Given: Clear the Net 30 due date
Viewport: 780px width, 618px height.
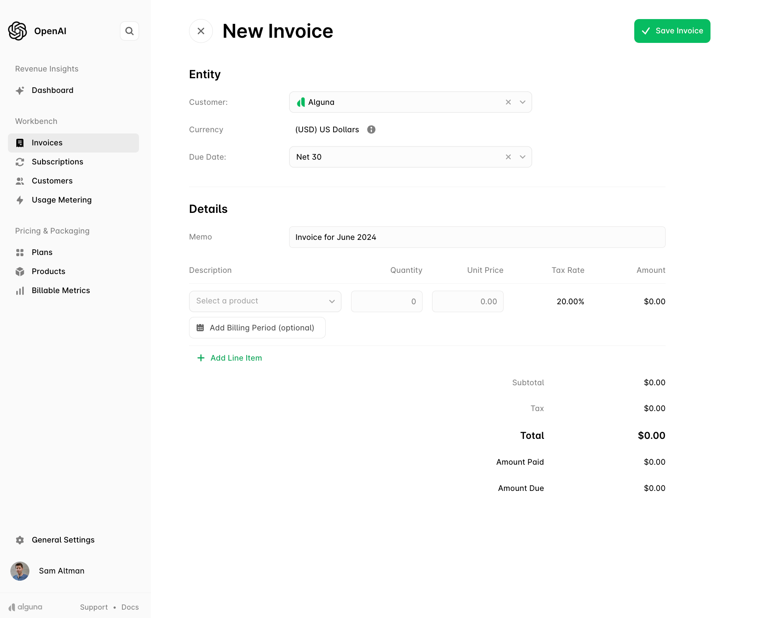Looking at the screenshot, I should pyautogui.click(x=508, y=157).
